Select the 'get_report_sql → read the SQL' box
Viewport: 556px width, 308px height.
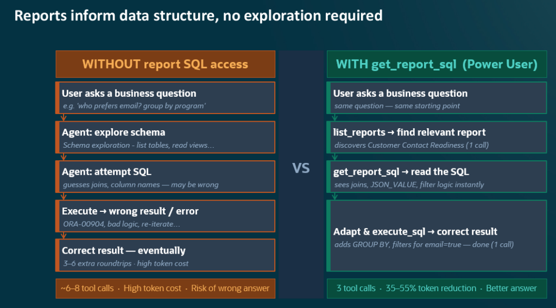tap(437, 177)
